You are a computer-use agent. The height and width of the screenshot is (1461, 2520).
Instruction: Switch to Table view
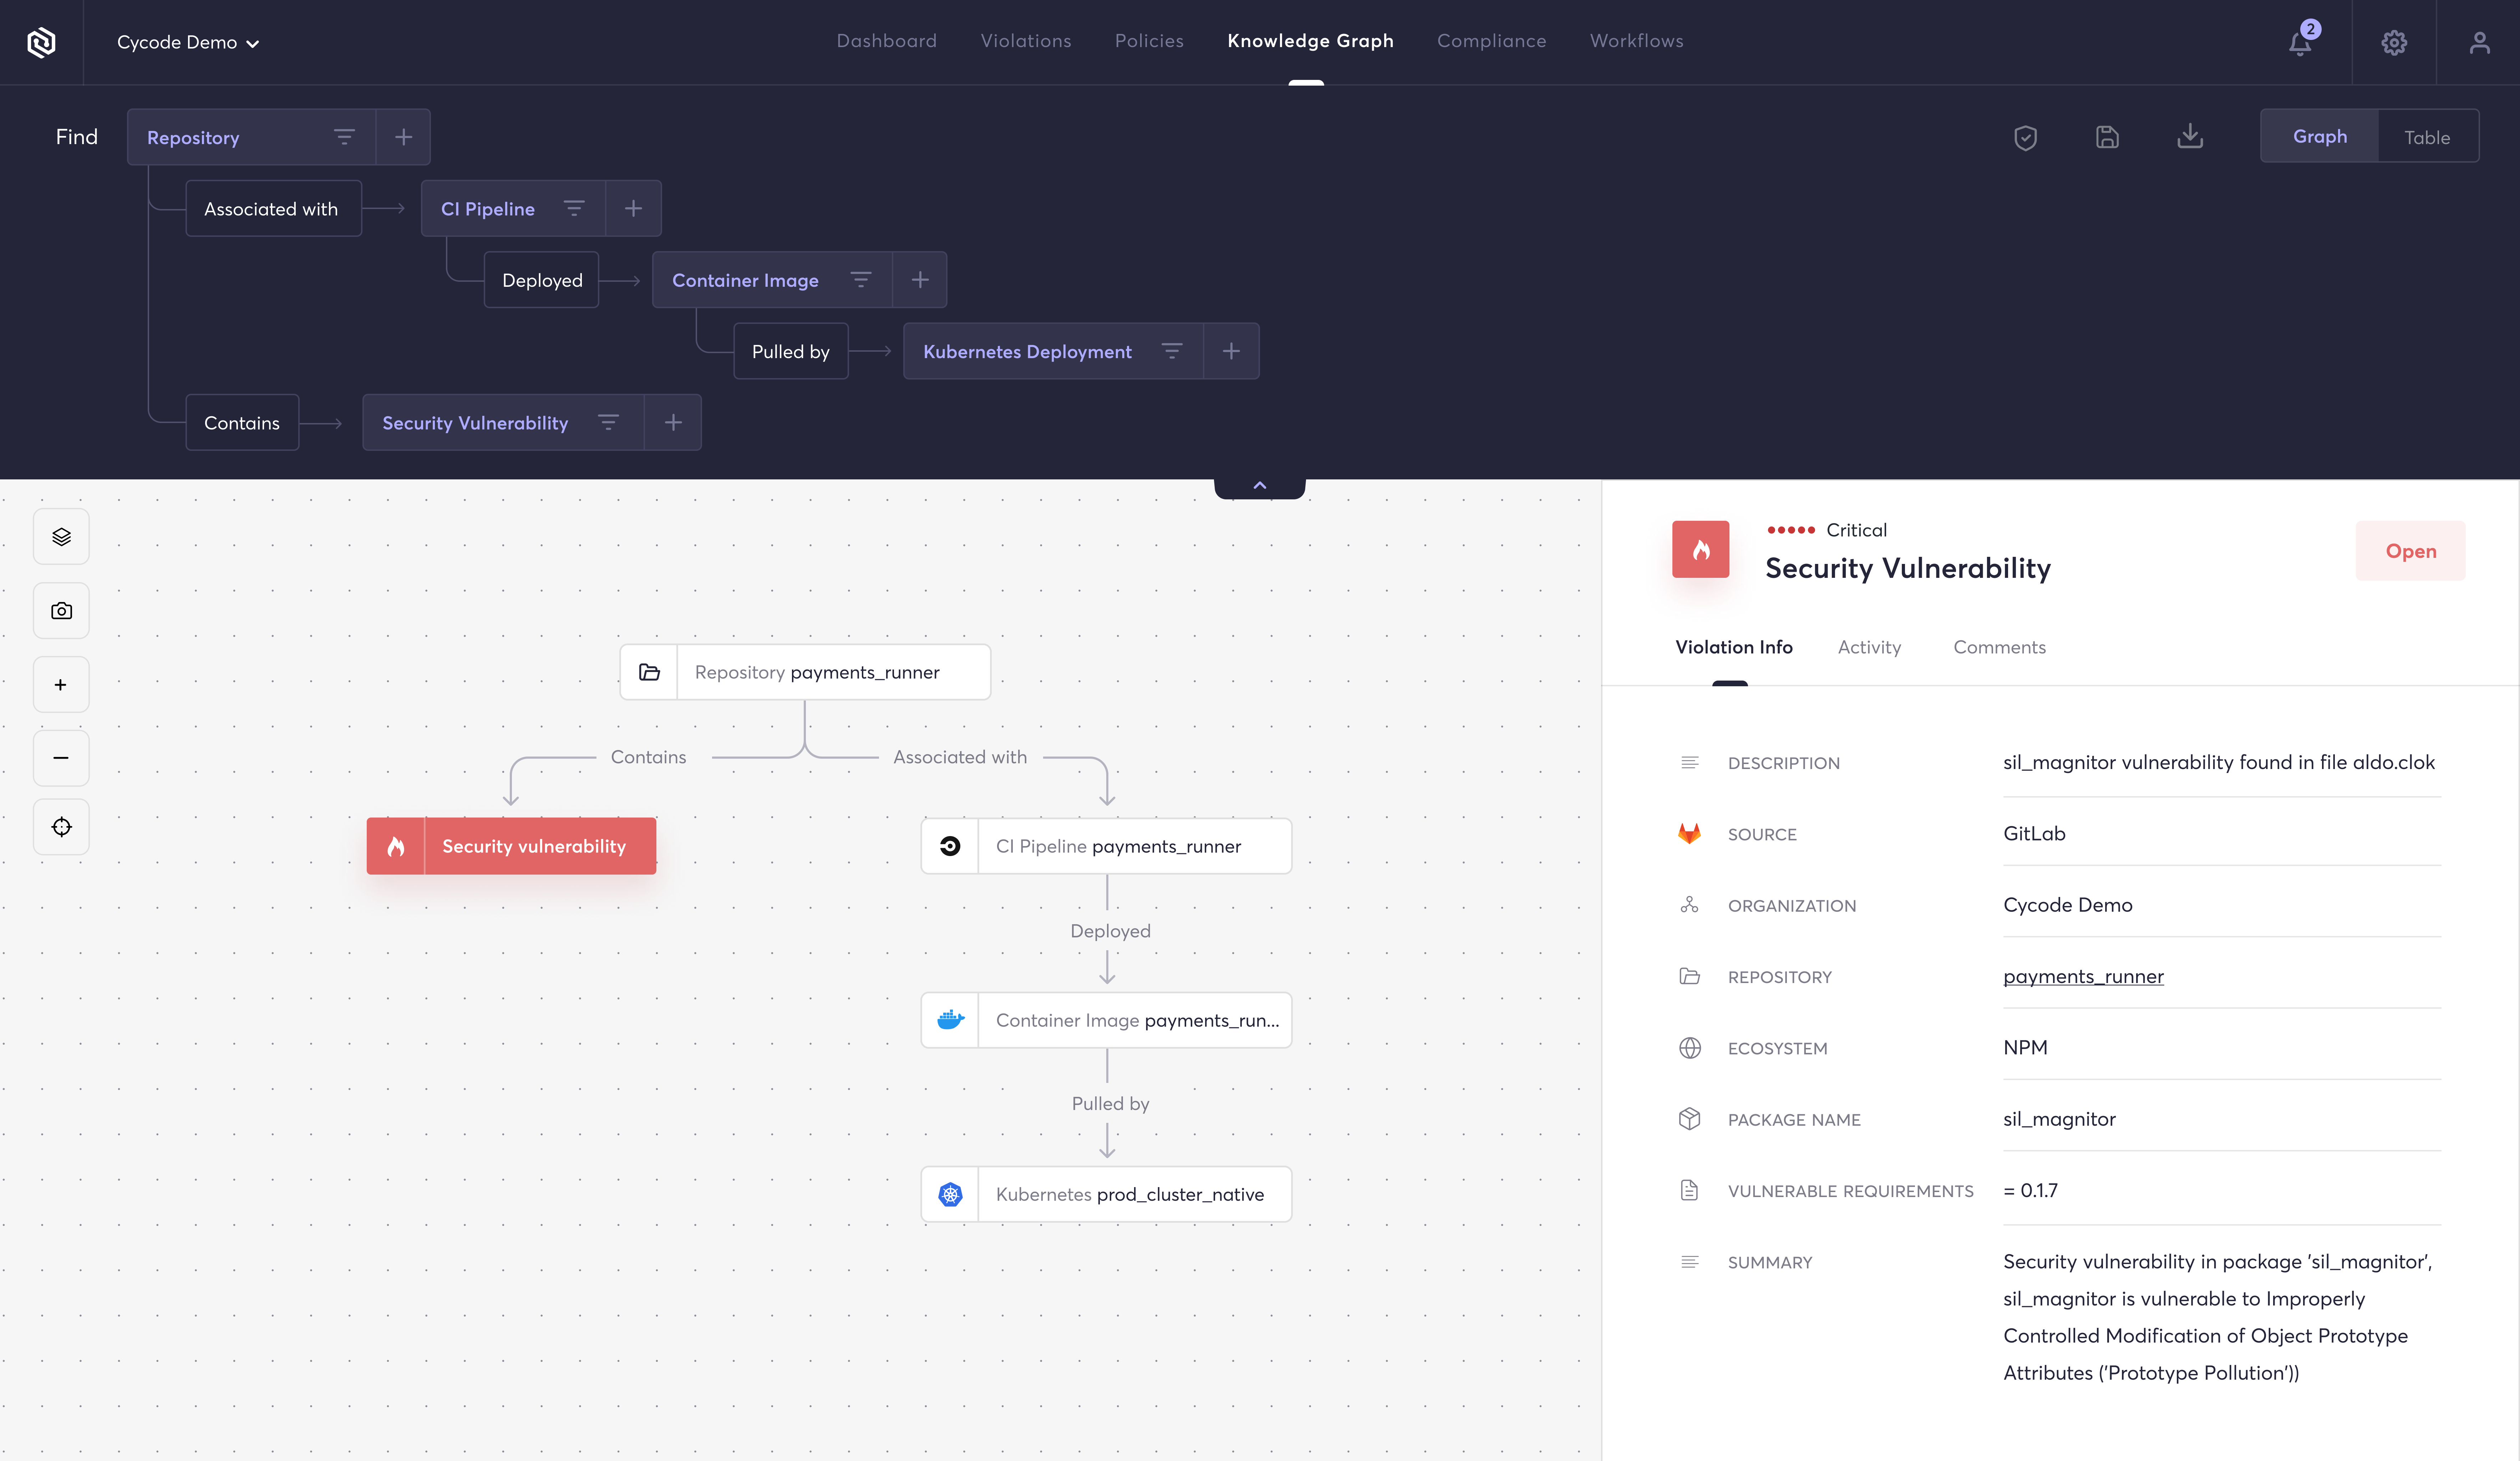point(2427,137)
